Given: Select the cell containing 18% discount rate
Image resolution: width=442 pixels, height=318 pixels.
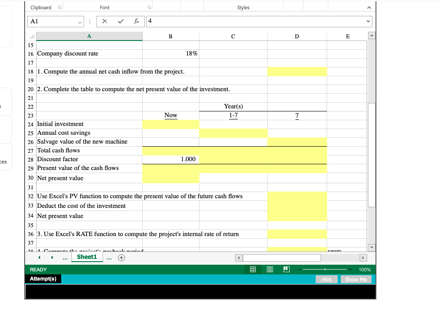Looking at the screenshot, I should click(x=171, y=53).
